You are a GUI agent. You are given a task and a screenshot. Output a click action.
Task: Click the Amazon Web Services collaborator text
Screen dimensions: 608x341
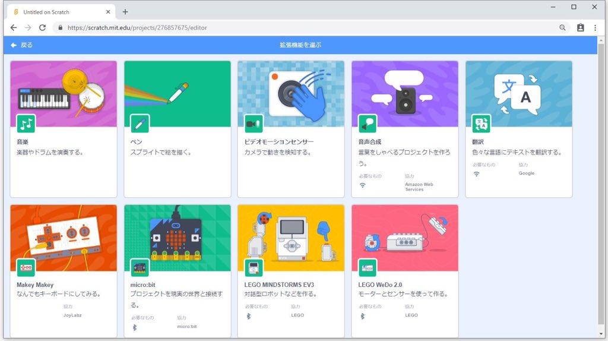coord(419,187)
